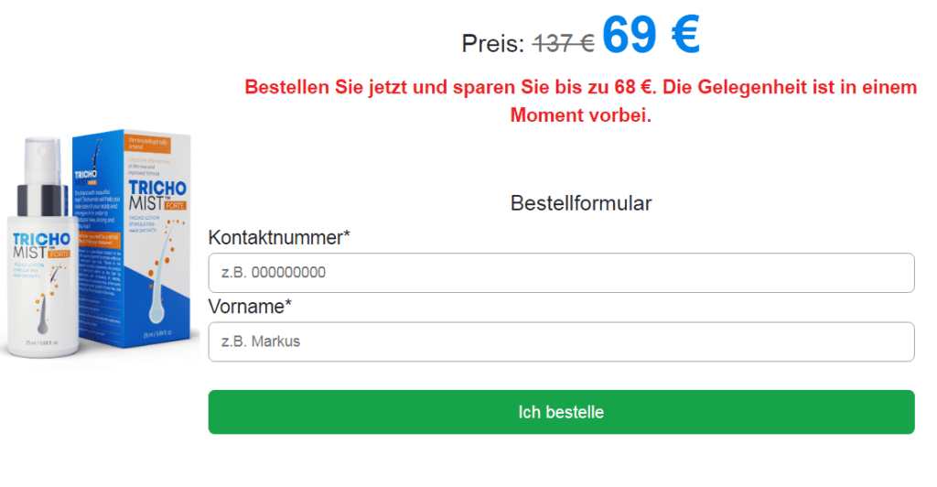This screenshot has height=487, width=937.
Task: Click the Vorname* field label
Action: click(250, 307)
